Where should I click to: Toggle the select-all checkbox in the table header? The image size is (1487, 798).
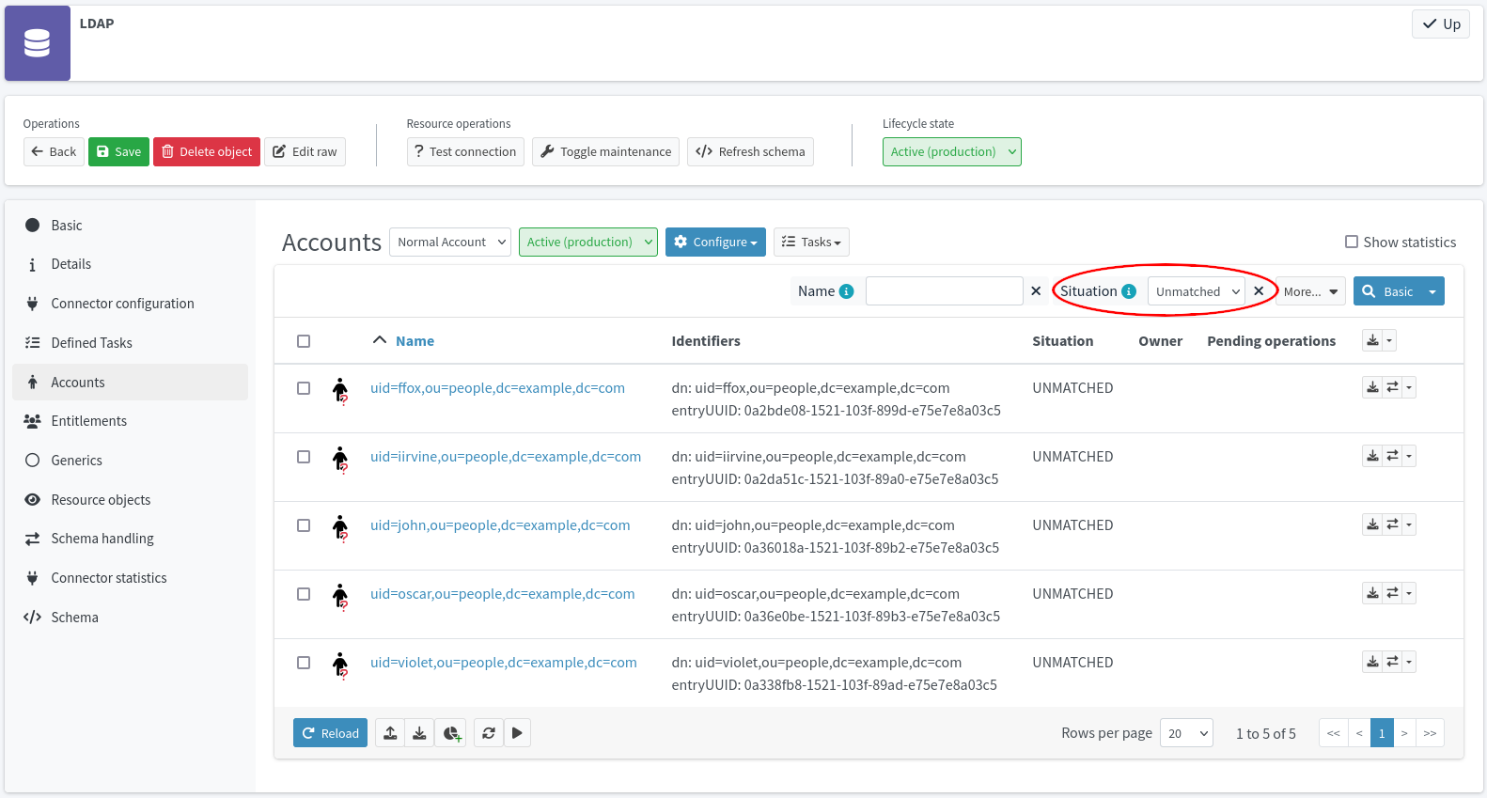pyautogui.click(x=304, y=341)
